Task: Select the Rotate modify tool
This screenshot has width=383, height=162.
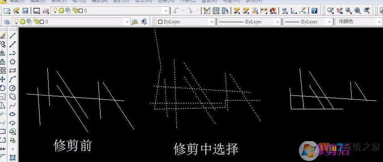Action: tap(3, 88)
